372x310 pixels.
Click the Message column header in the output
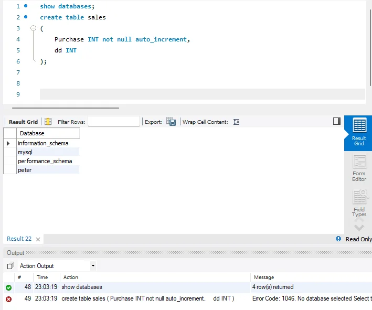[x=264, y=277]
